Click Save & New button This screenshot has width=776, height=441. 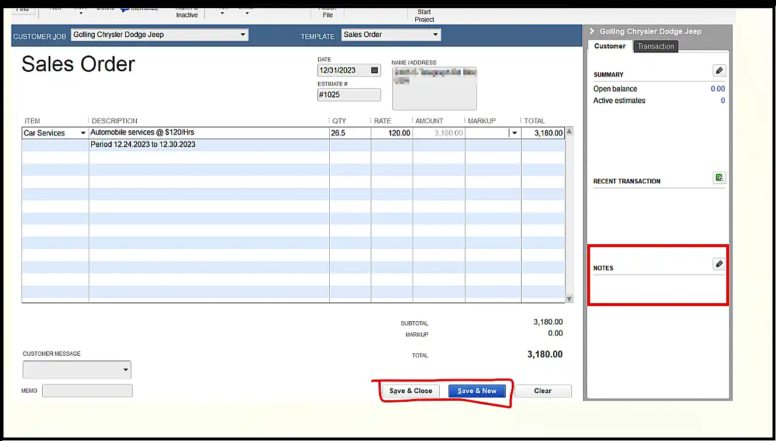tap(477, 391)
